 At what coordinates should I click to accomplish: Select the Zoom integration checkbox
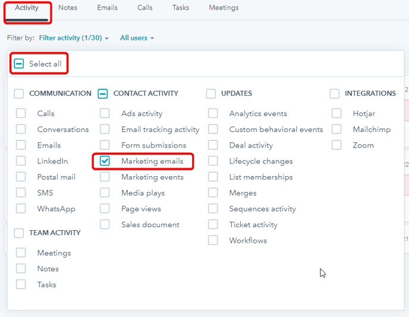pyautogui.click(x=337, y=145)
